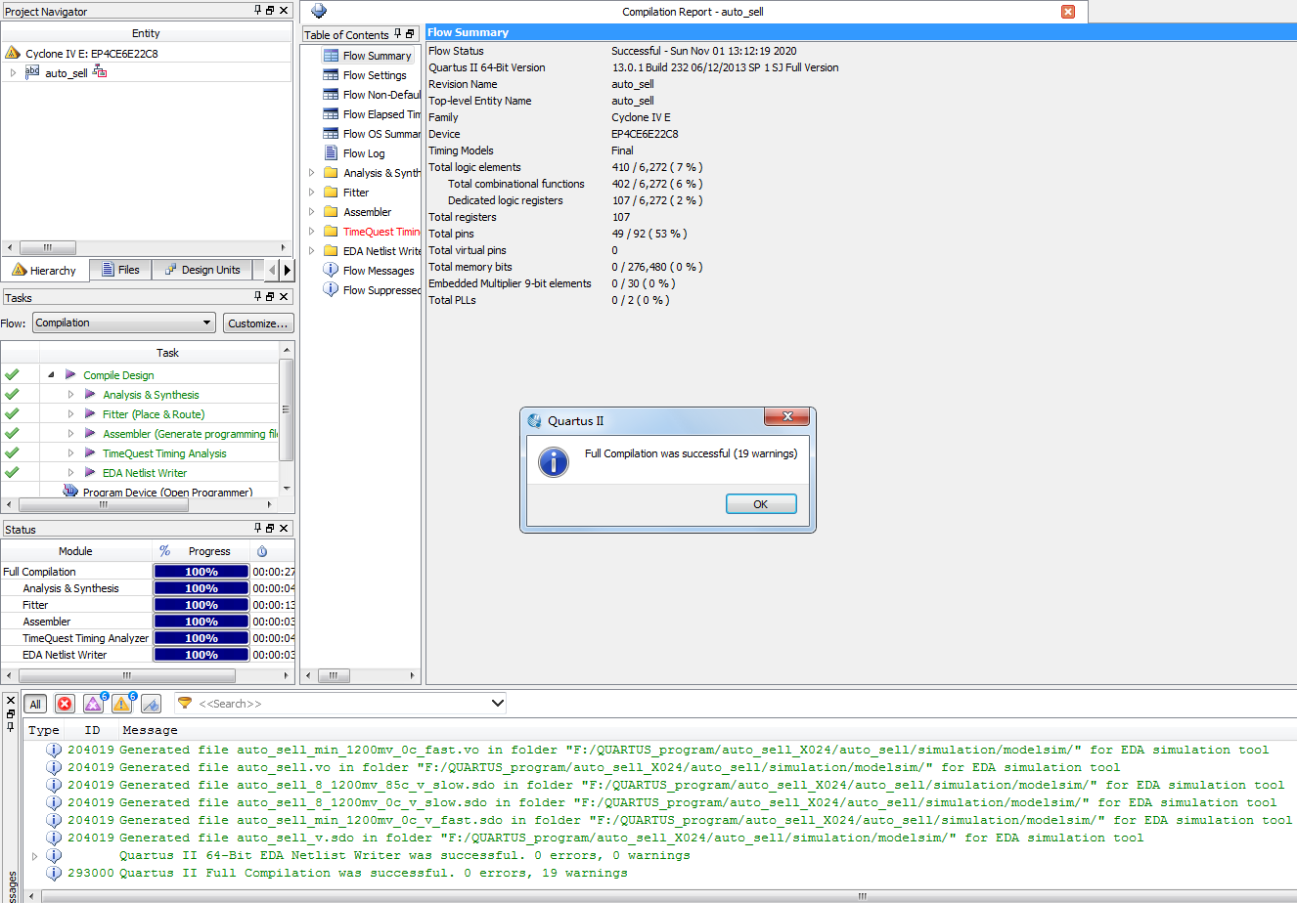The image size is (1297, 903).
Task: Run EDA Netlist Writer via play icon
Action: (x=90, y=472)
